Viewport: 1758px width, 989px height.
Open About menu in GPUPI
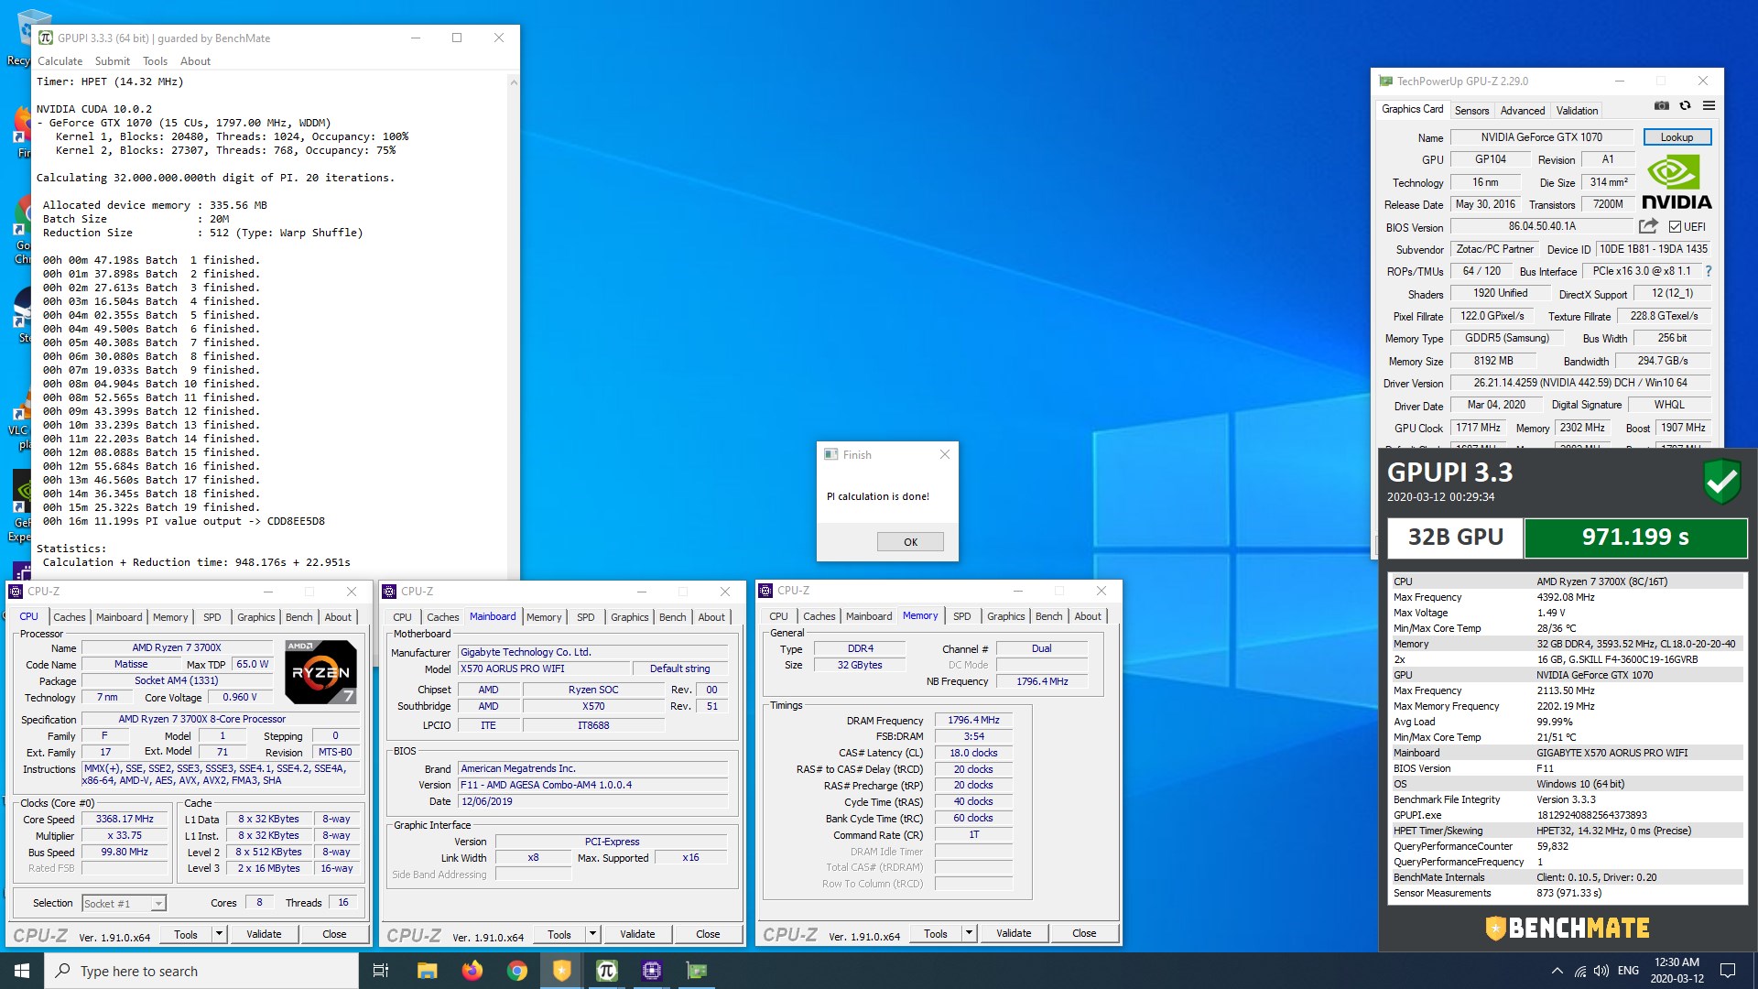coord(195,61)
